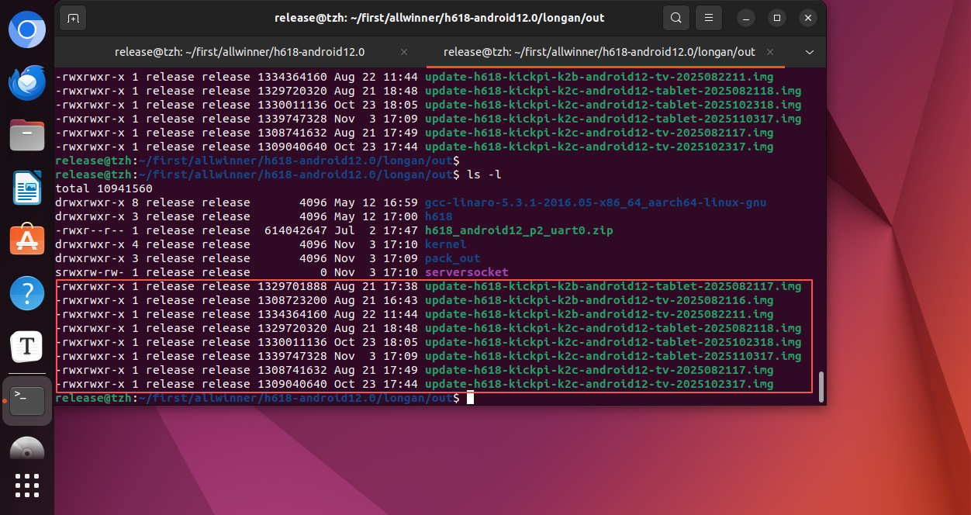Open the Files manager in dock
Image resolution: width=971 pixels, height=515 pixels.
point(27,135)
